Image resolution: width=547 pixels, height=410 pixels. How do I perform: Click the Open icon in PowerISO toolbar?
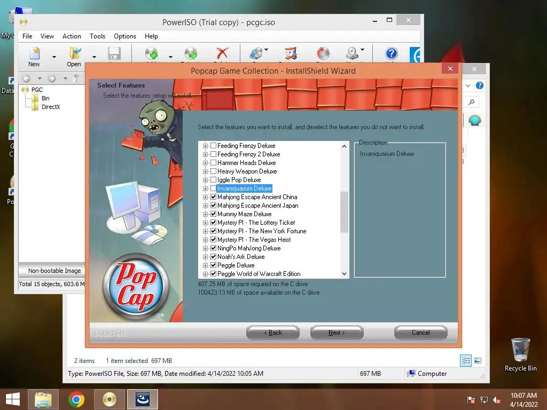pyautogui.click(x=75, y=53)
